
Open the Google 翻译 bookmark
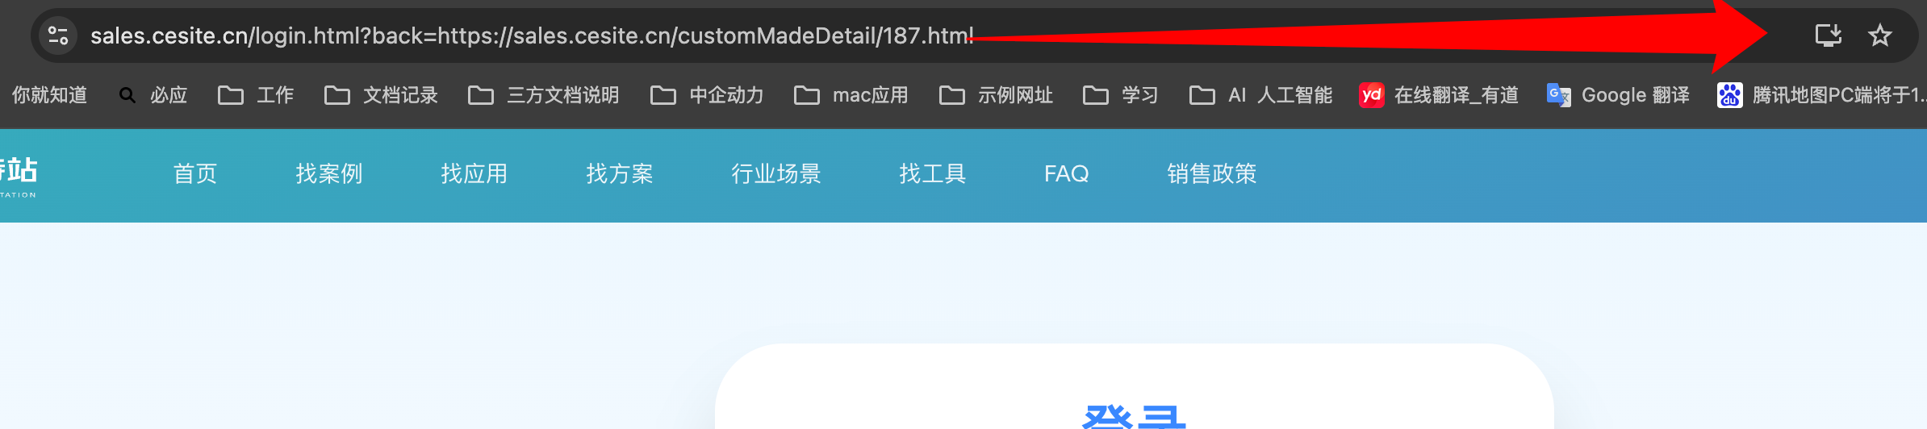1618,95
